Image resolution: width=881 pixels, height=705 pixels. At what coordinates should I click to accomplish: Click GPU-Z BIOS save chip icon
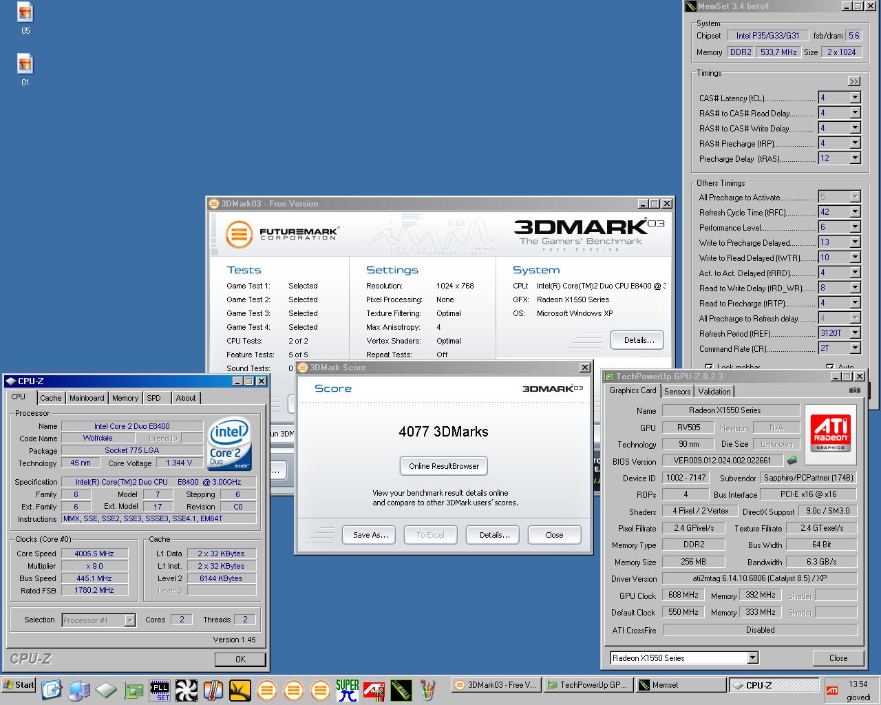coord(792,460)
